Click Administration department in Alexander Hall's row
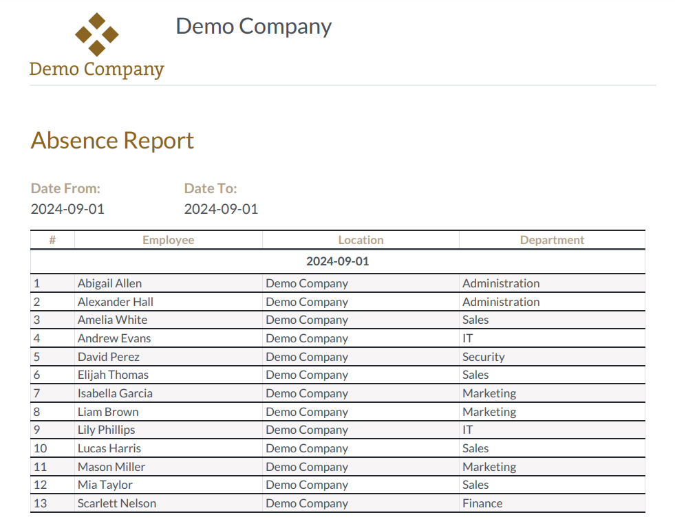Image resolution: width=675 pixels, height=528 pixels. (x=501, y=302)
